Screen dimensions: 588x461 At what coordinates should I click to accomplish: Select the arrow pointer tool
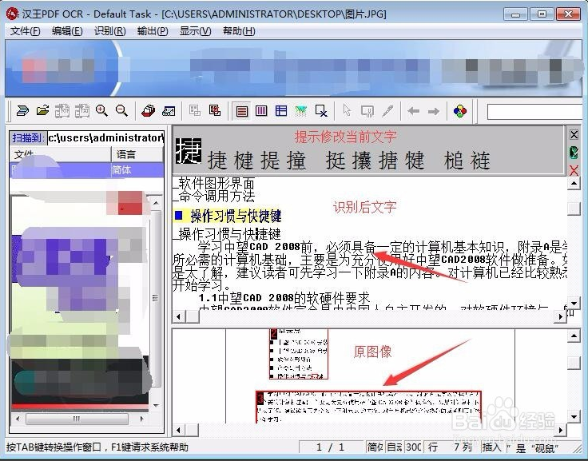[347, 110]
